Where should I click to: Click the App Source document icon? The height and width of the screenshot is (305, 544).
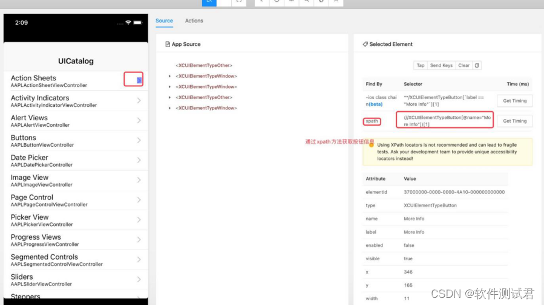(168, 44)
